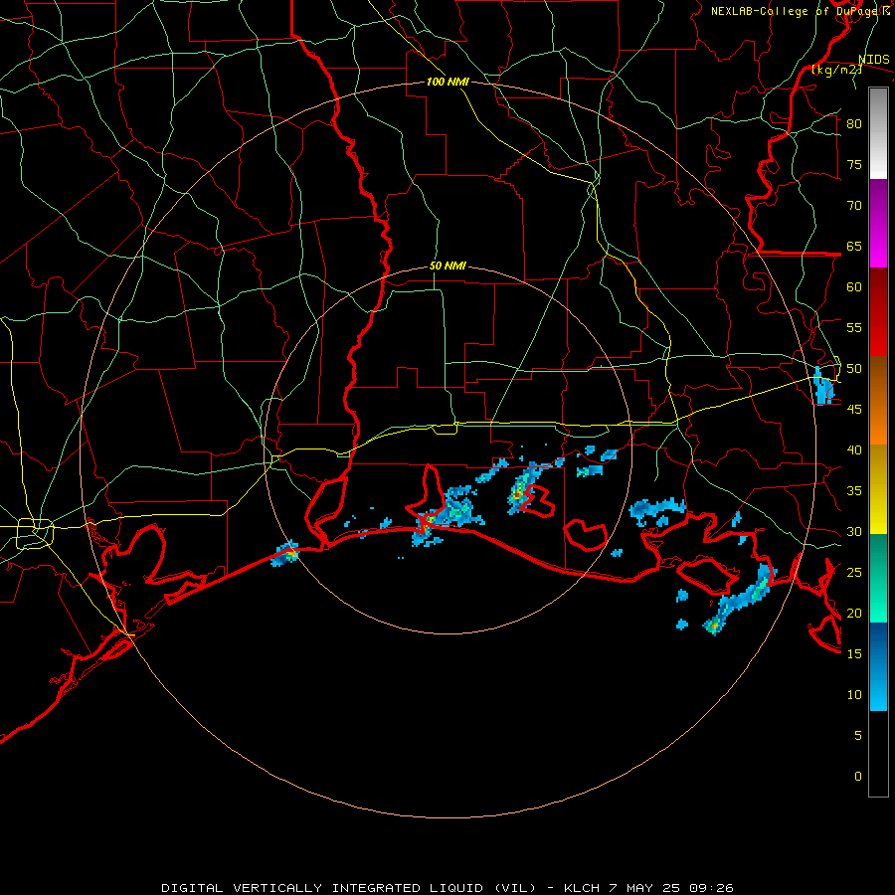This screenshot has height=895, width=895.
Task: Click the scale value 10
Action: [x=854, y=695]
